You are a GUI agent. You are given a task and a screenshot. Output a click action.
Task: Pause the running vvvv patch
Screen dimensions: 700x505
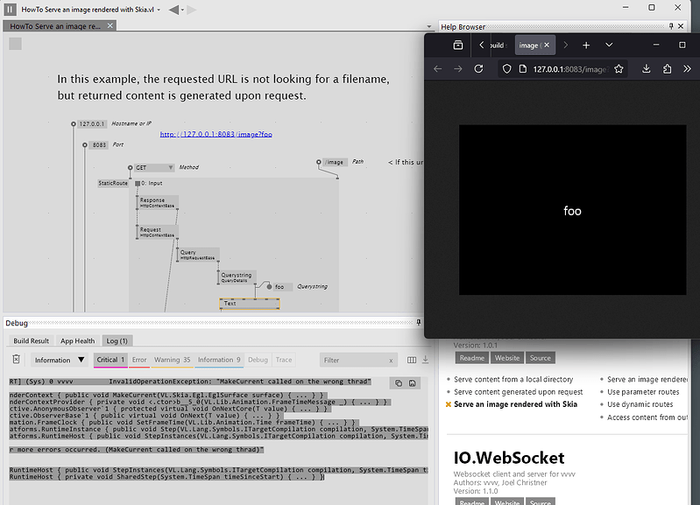pos(10,8)
